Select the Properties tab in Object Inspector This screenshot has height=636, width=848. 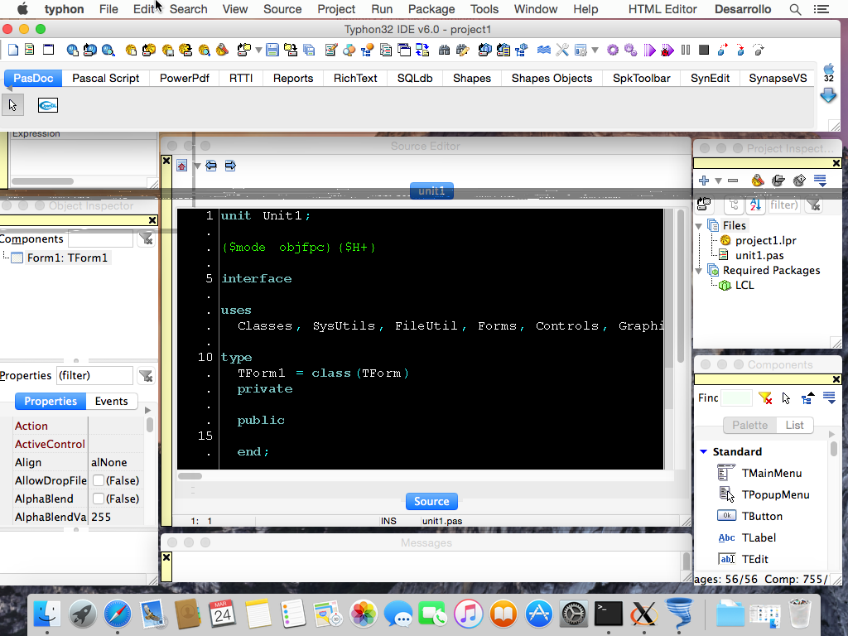[x=51, y=402]
